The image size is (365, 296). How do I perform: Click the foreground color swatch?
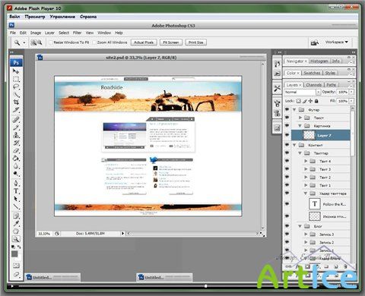pyautogui.click(x=14, y=253)
